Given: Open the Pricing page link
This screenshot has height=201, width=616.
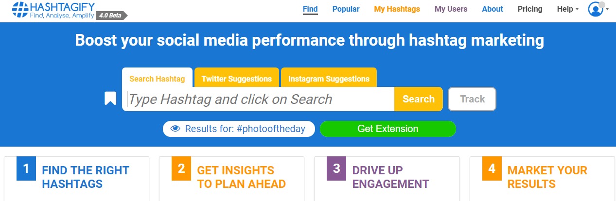Looking at the screenshot, I should coord(529,9).
